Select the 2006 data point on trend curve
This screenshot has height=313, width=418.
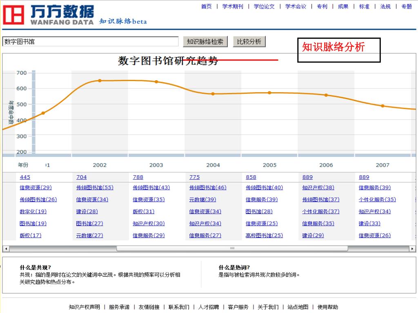(x=326, y=95)
